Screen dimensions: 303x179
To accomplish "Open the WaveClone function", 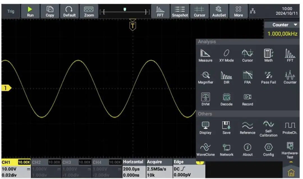I will [x=205, y=150].
